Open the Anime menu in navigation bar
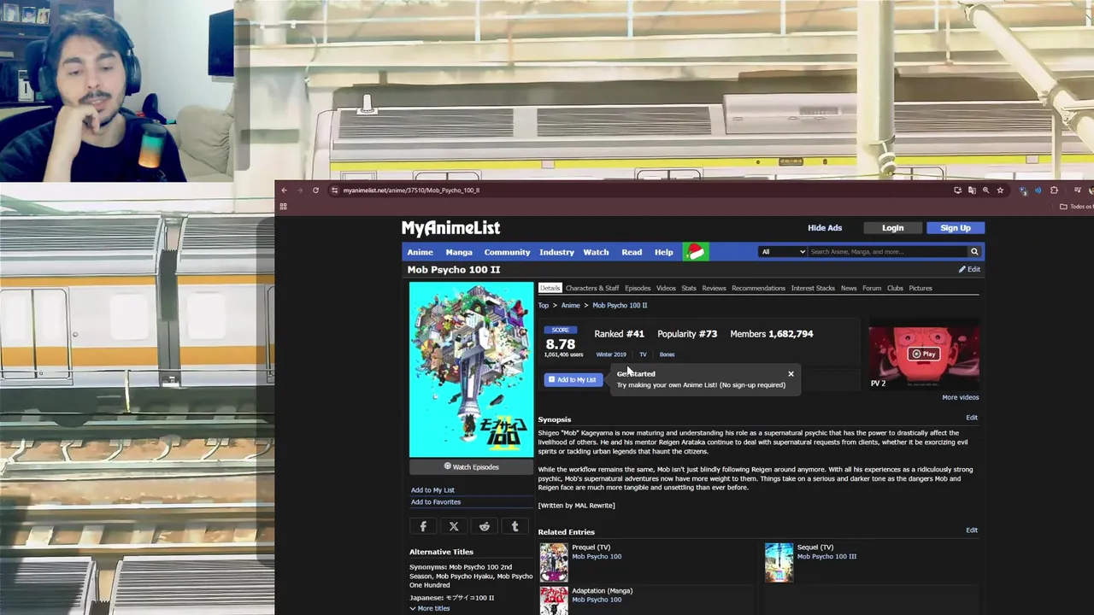Screen dimensions: 1094x615 click(420, 252)
